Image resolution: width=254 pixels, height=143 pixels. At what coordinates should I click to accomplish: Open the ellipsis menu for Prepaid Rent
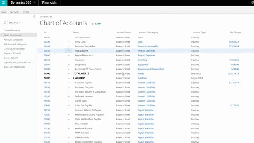tap(68, 51)
